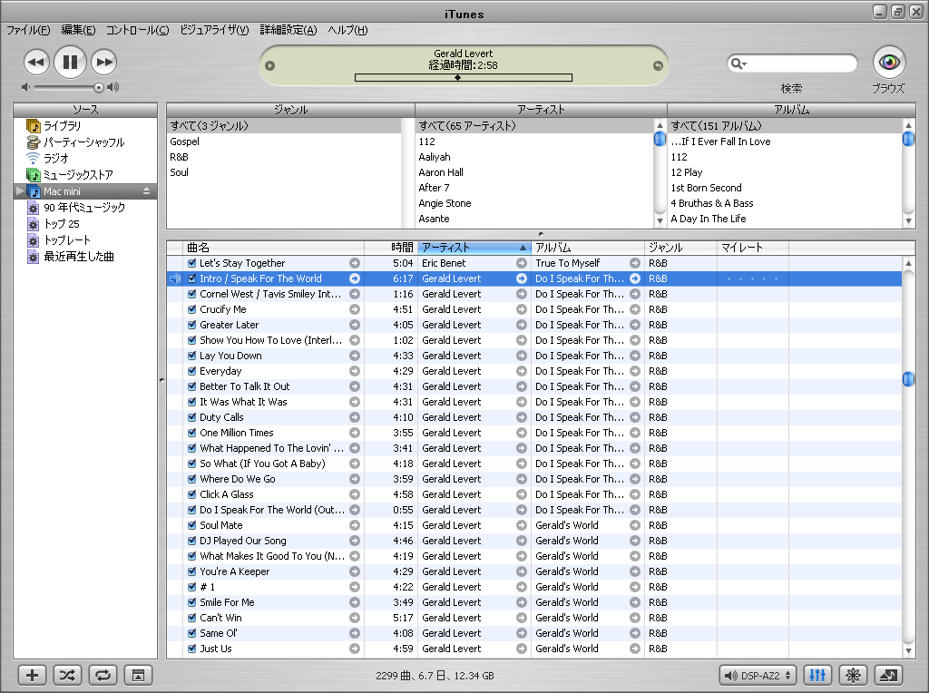The height and width of the screenshot is (693, 929).
Task: Select artist Angie Stone in browser
Action: pyautogui.click(x=534, y=203)
